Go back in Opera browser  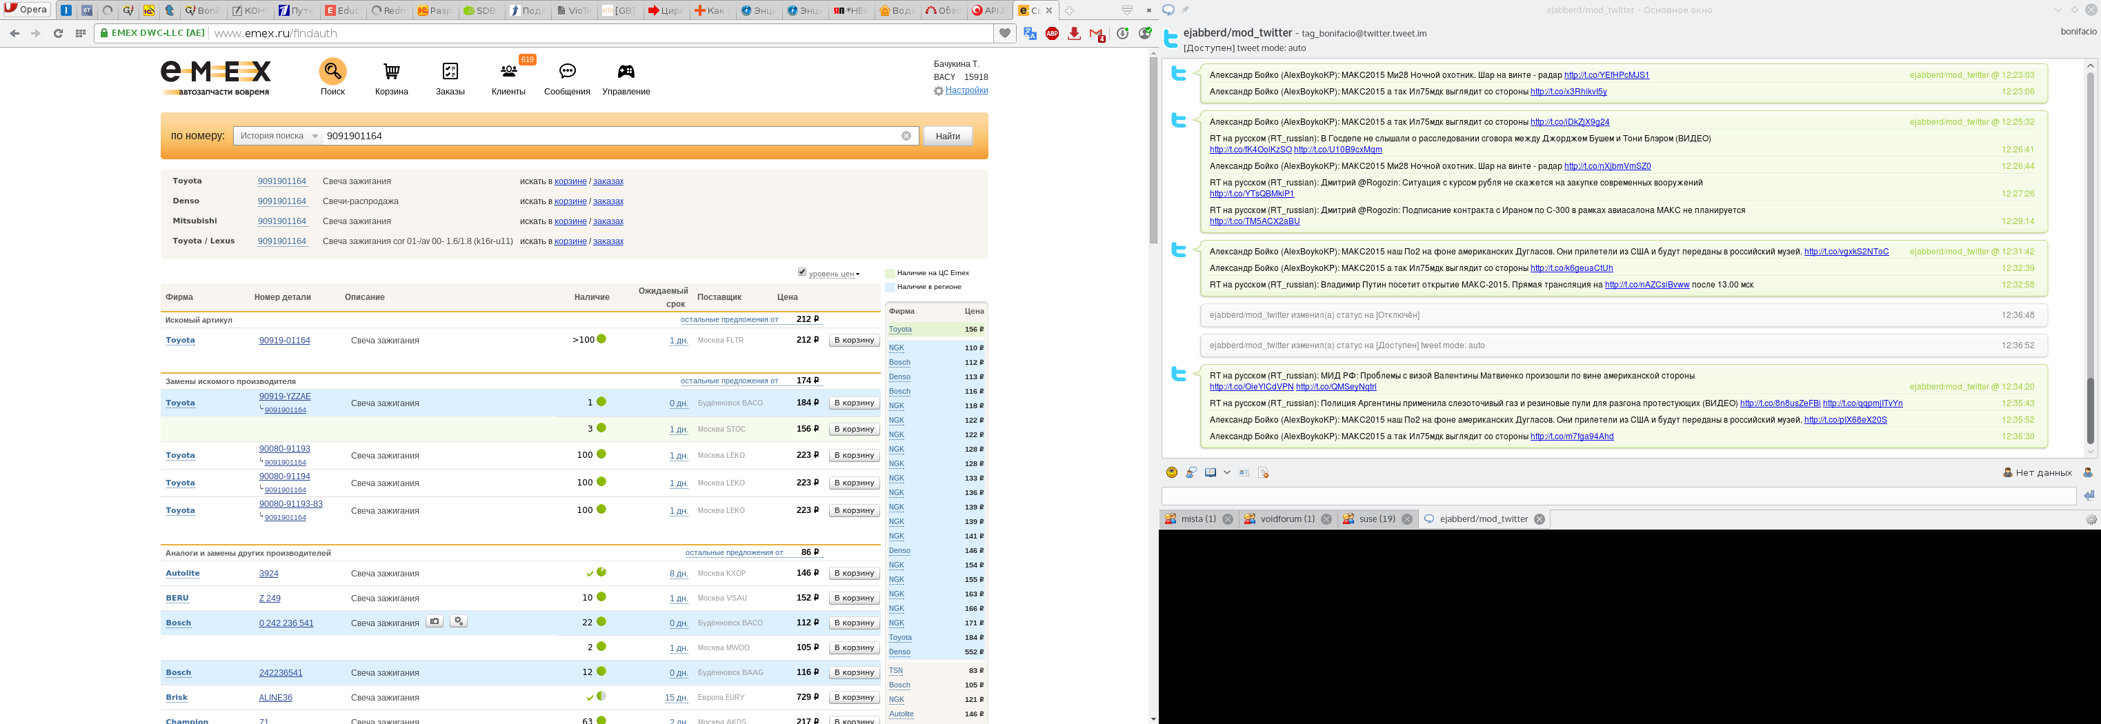pyautogui.click(x=14, y=33)
